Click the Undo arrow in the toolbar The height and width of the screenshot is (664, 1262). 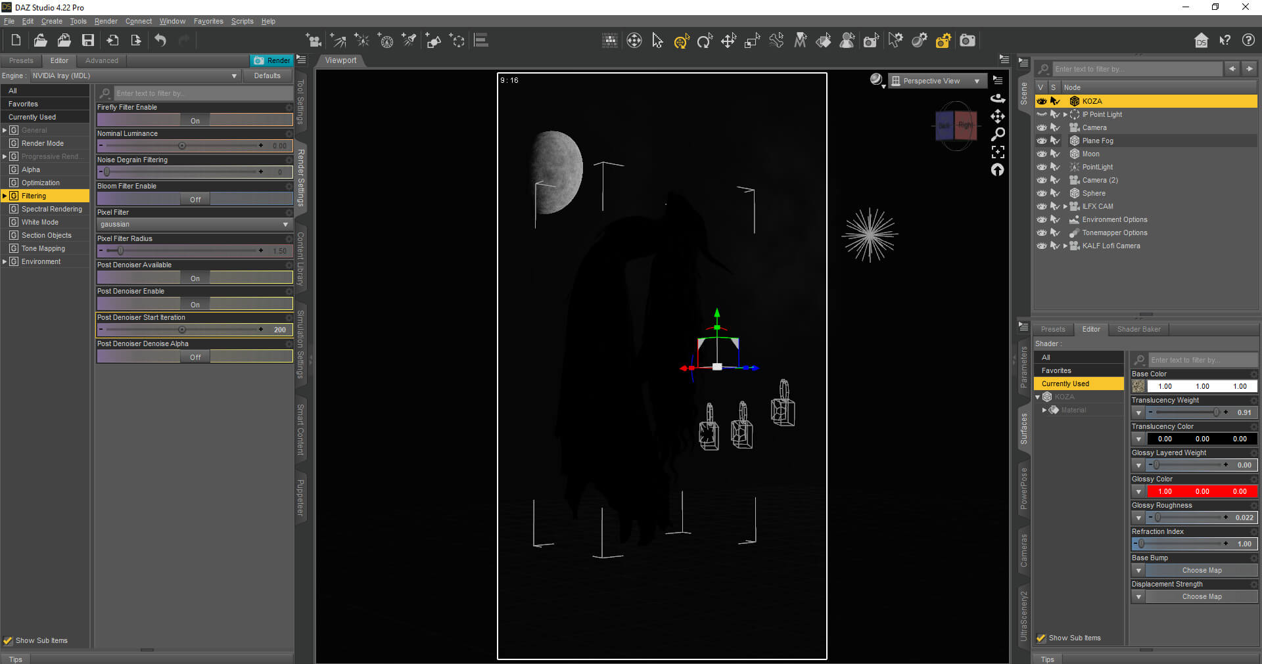160,41
